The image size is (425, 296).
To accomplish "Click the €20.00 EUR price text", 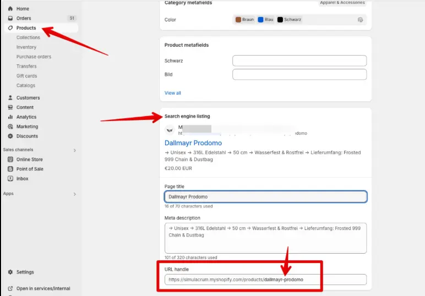I will point(178,168).
